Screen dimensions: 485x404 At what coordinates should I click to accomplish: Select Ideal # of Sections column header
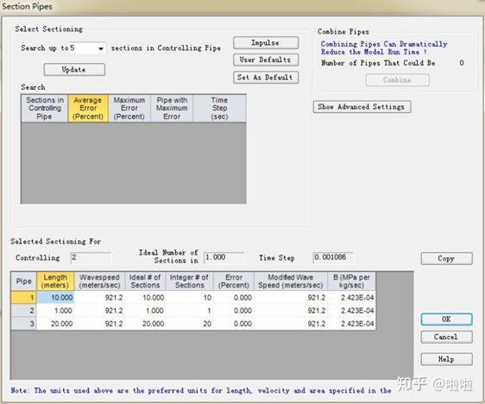(145, 281)
